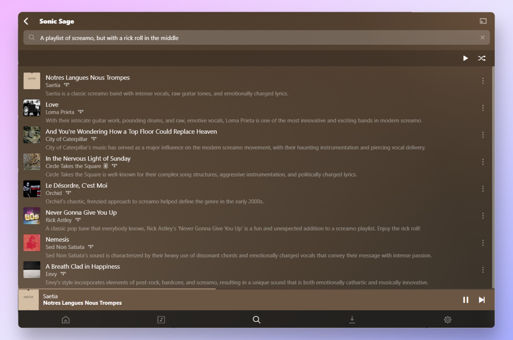The width and height of the screenshot is (513, 340).
Task: Pause the currently playing Saetia track
Action: click(x=466, y=300)
